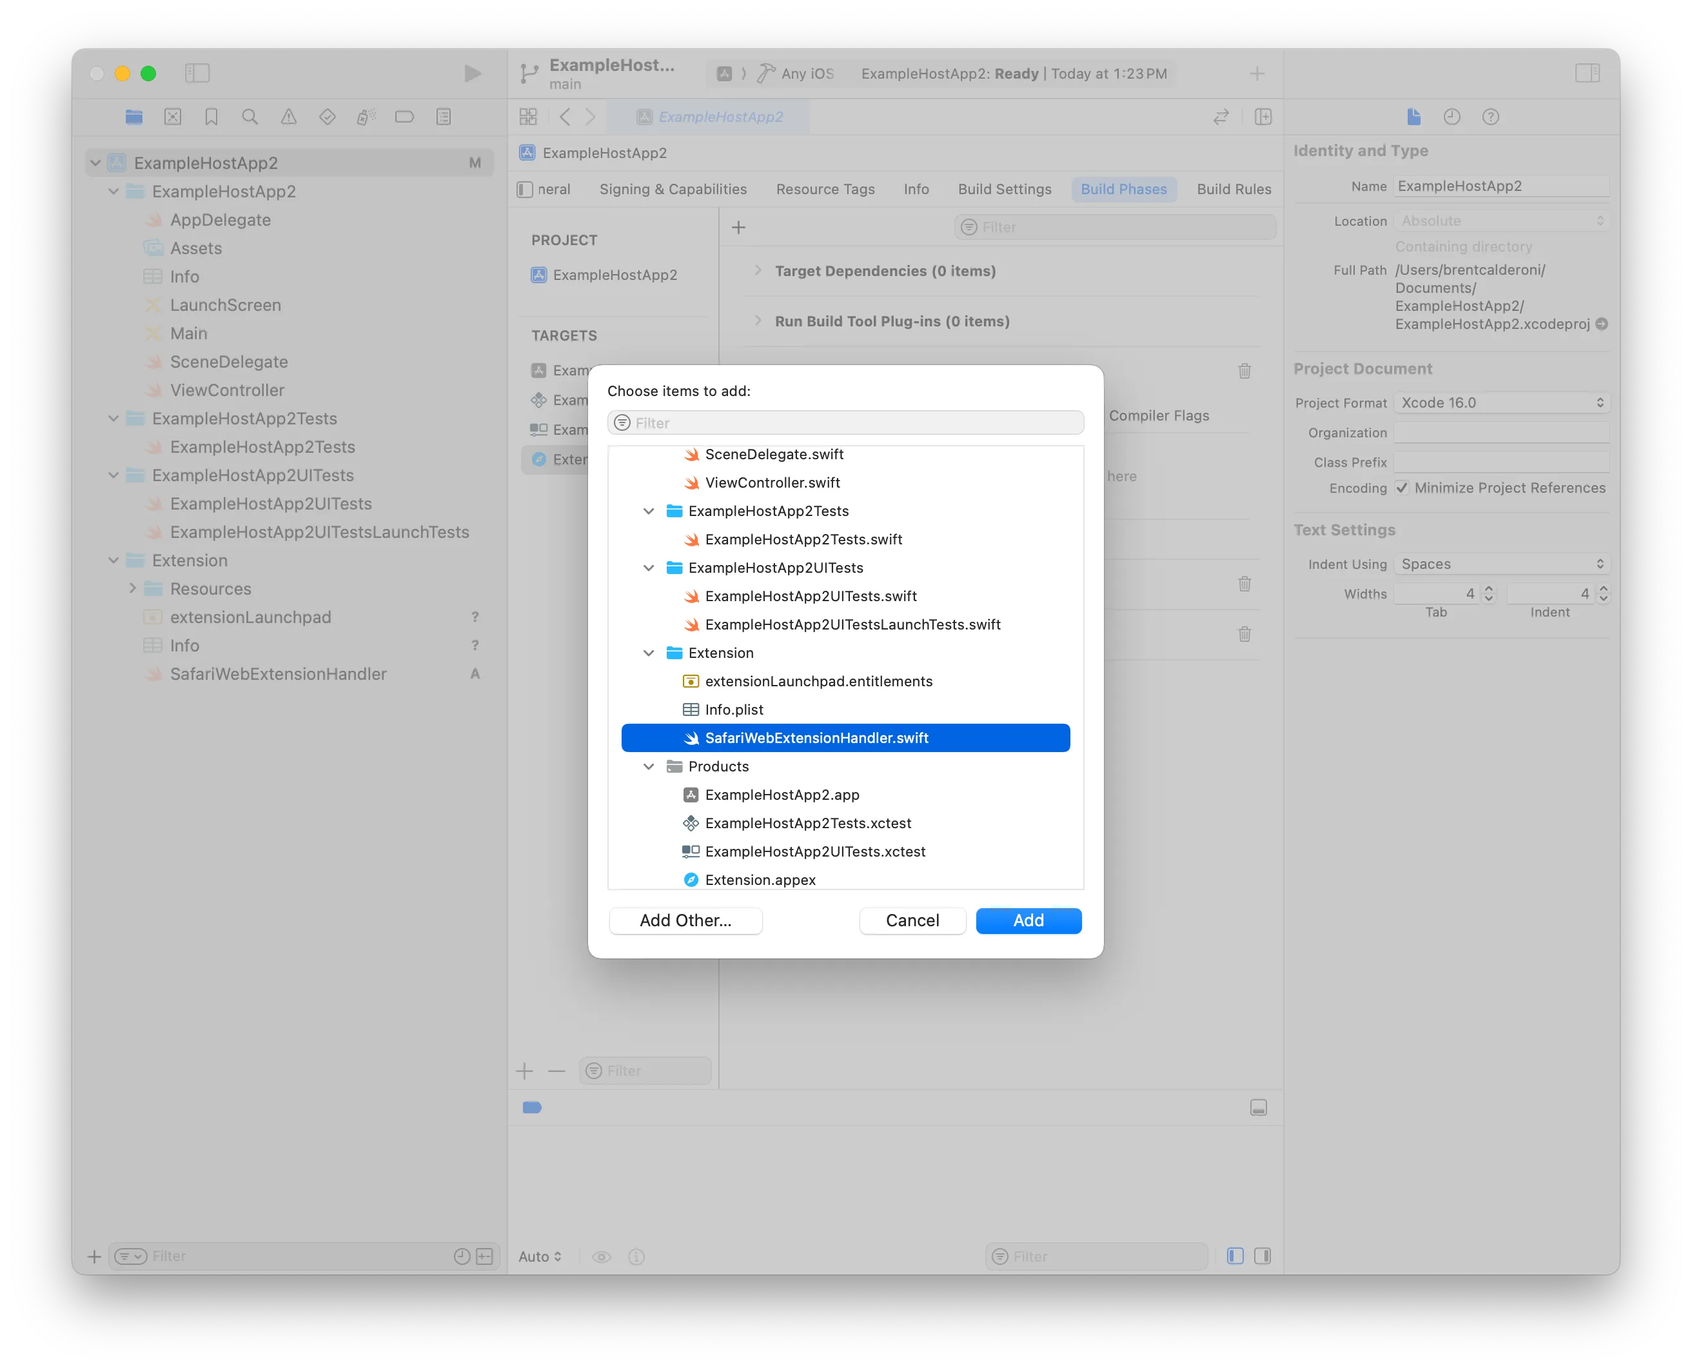Screen dimensions: 1692x1370
Task: Open the Debug navigator icon
Action: pyautogui.click(x=366, y=117)
